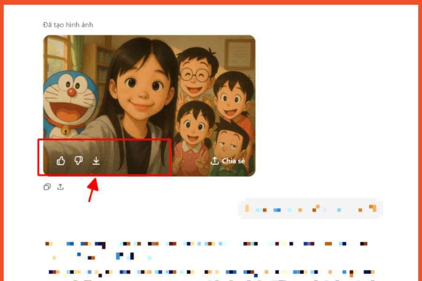The image size is (422, 281).
Task: Click the upload arrow icon beside Chia sẻ
Action: tap(214, 161)
